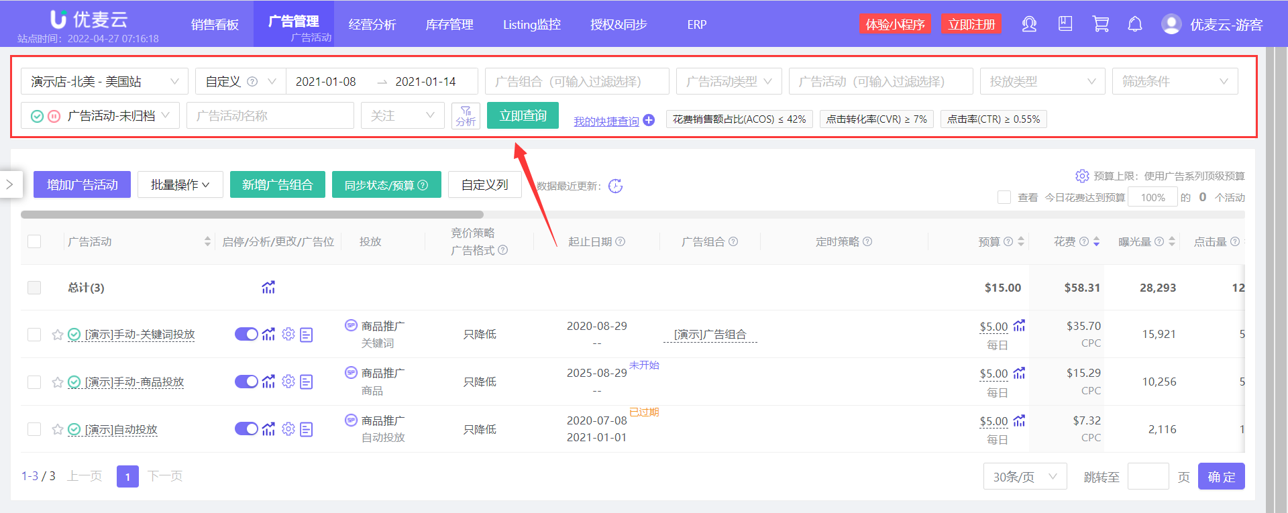Check the 总计(3) row checkbox
The image size is (1288, 513).
point(34,288)
